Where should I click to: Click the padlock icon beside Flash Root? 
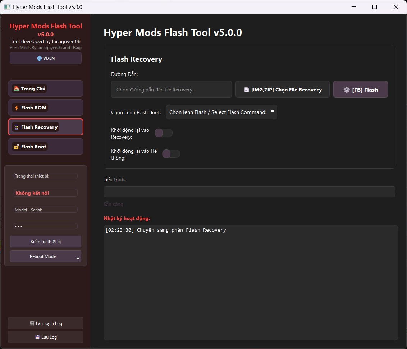coord(17,146)
